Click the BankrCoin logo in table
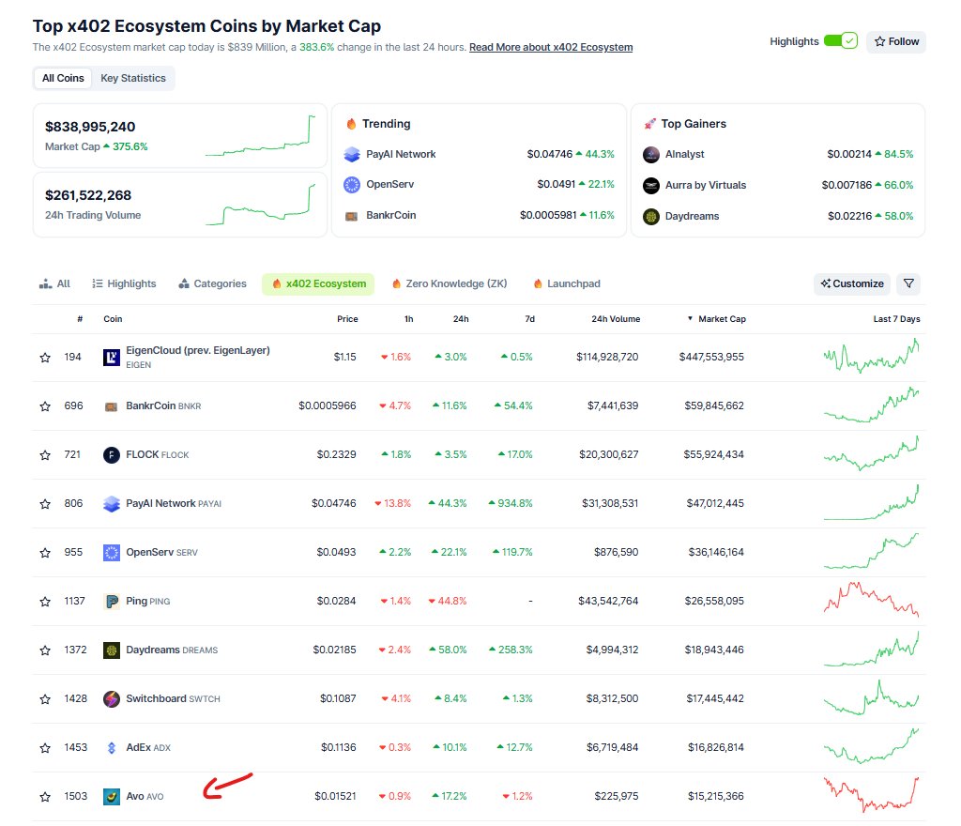Screen dimensions: 961x826 click(112, 406)
